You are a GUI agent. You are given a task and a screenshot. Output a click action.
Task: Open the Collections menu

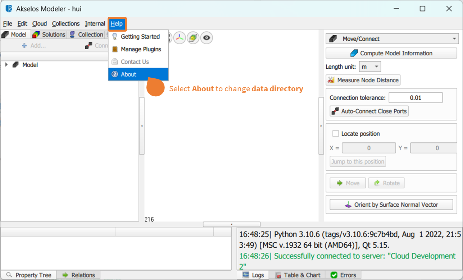[x=66, y=24]
